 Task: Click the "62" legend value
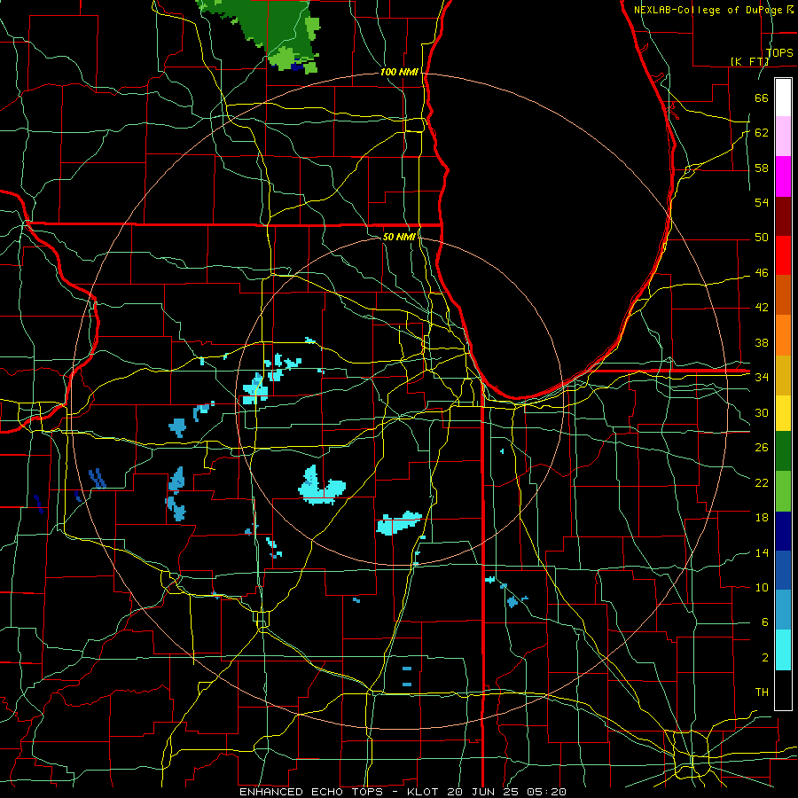(762, 133)
